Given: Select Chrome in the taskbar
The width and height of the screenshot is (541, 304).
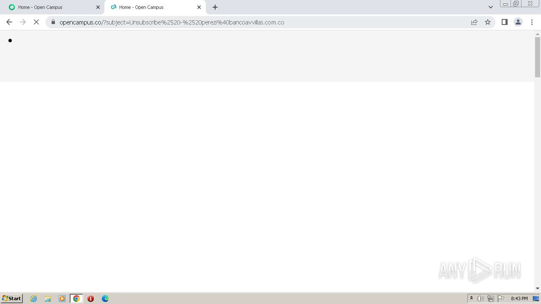Looking at the screenshot, I should pos(77,299).
